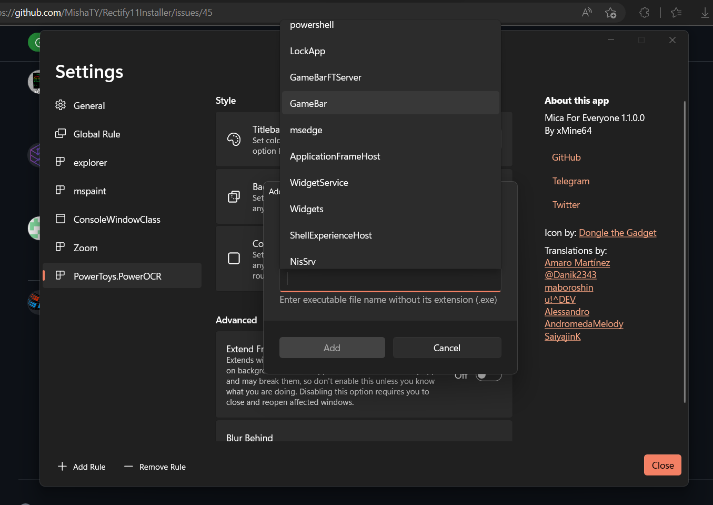The image size is (713, 505).
Task: Click the executable name text box
Action: point(390,280)
